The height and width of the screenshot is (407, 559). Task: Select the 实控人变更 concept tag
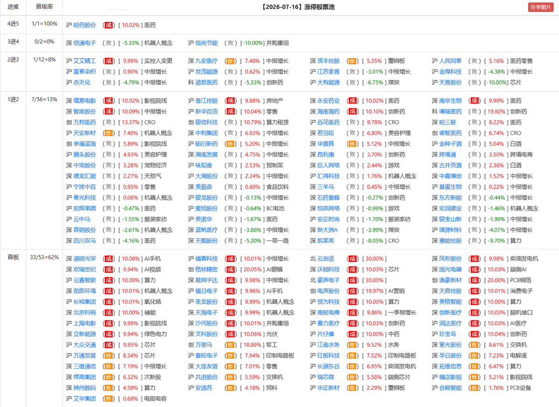[x=159, y=61]
